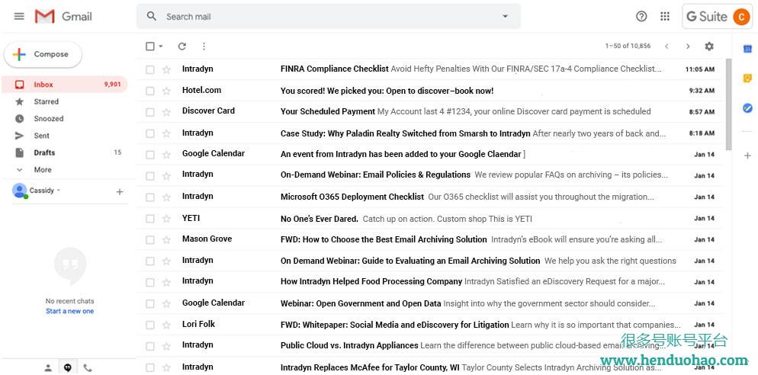This screenshot has width=758, height=375.
Task: Star the Lori Folk email
Action: coord(166,325)
